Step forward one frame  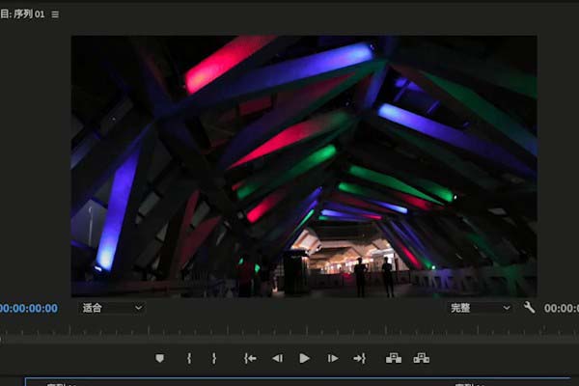tap(332, 358)
